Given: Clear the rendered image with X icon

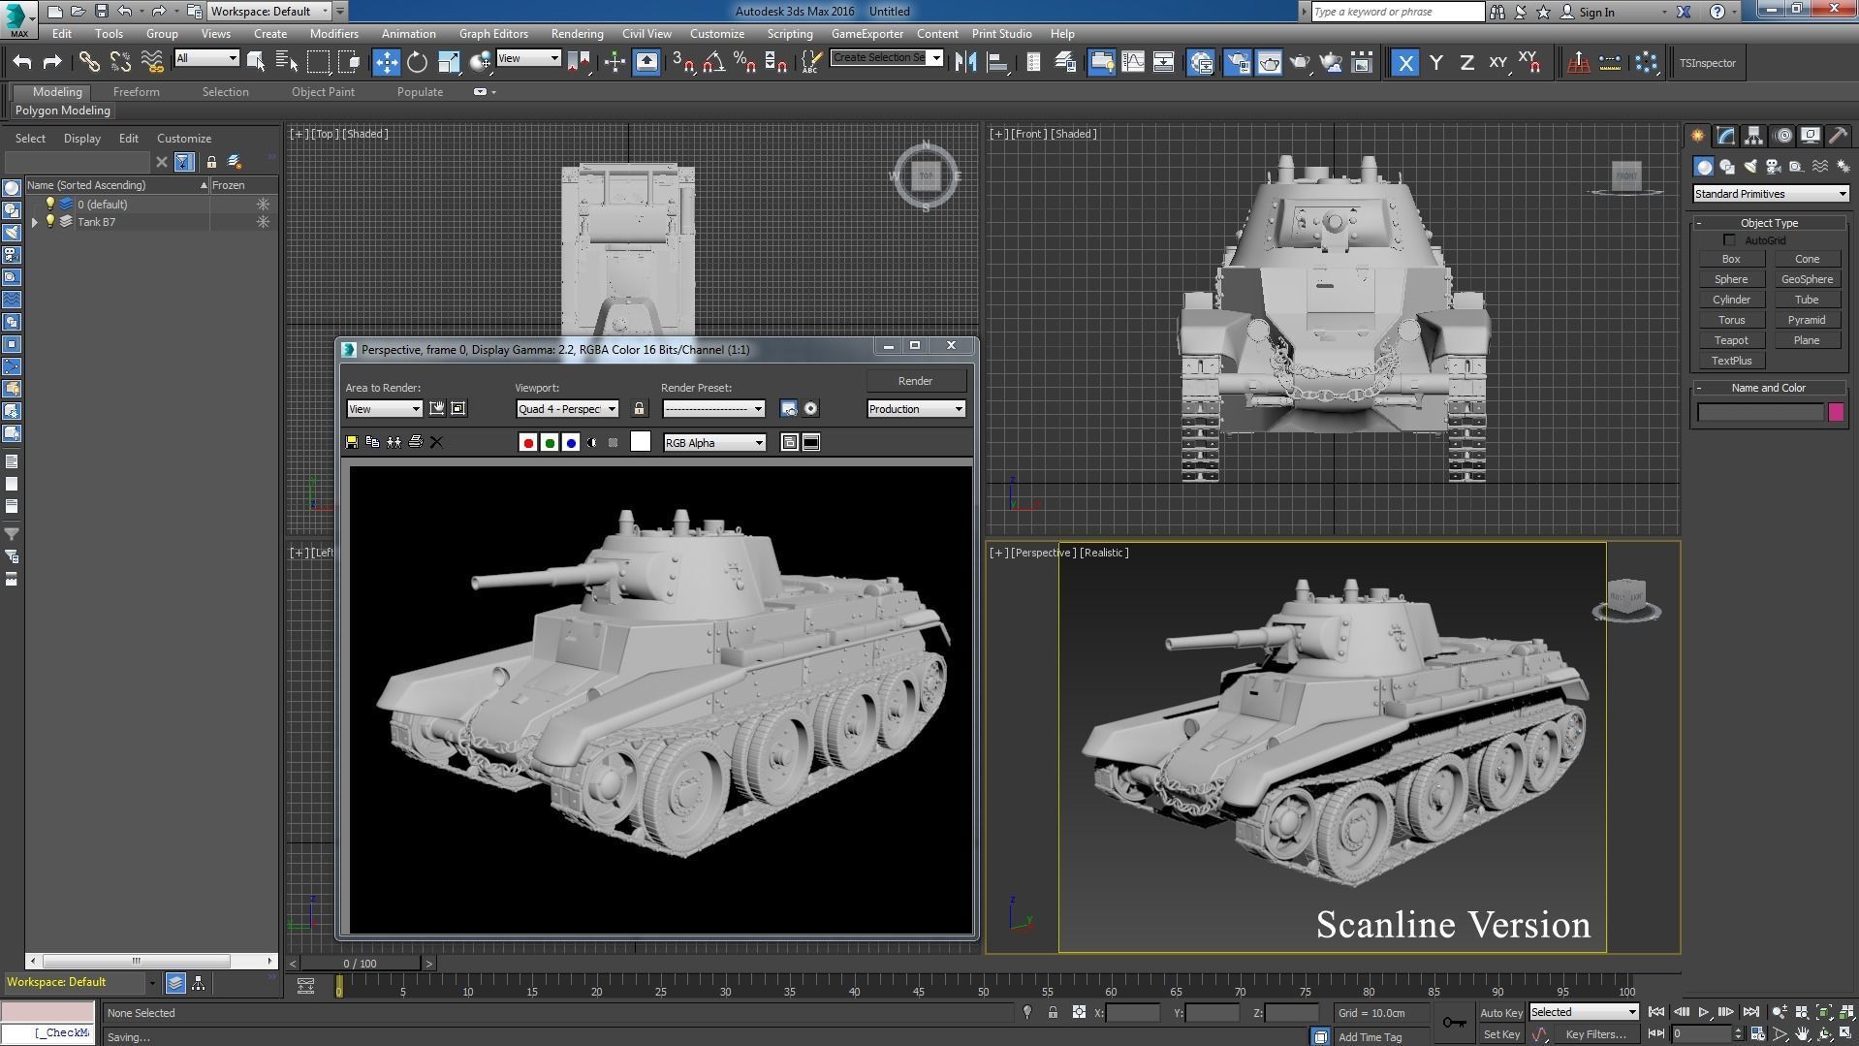Looking at the screenshot, I should coord(436,442).
